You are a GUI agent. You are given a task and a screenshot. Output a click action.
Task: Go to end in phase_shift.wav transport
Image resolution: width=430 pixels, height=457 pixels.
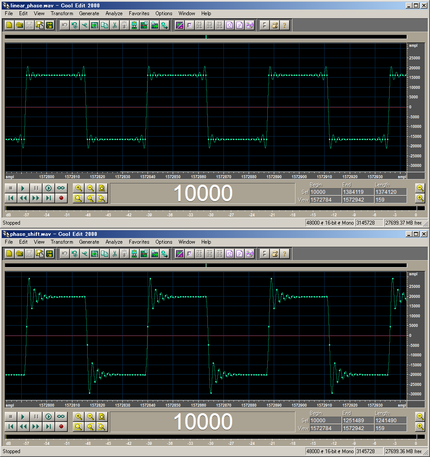coord(49,427)
